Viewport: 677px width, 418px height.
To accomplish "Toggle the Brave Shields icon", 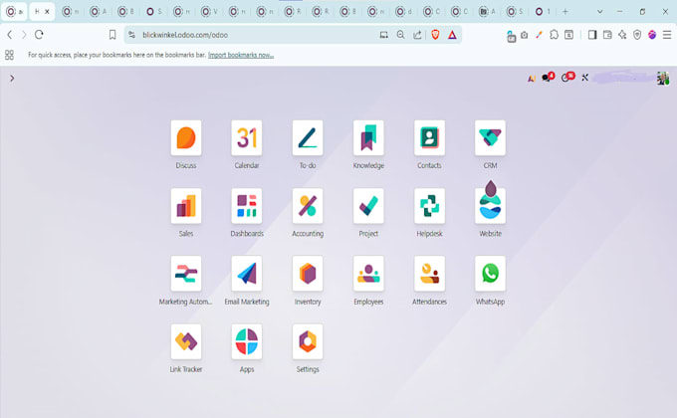I will 435,35.
